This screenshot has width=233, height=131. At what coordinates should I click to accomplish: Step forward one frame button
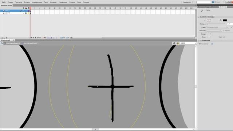tap(38, 38)
